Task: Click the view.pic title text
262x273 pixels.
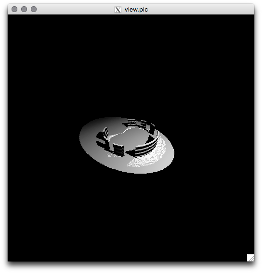Action: 136,10
